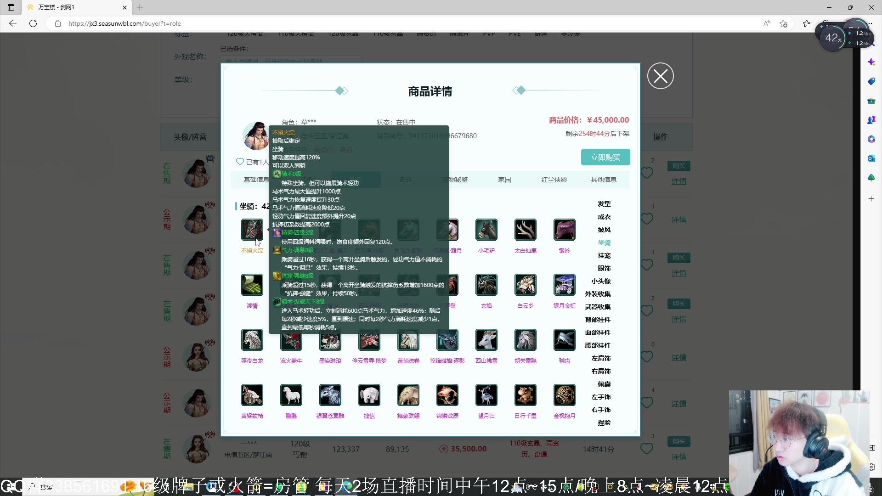Switch to the 基础信息 tab
The image size is (882, 496).
(255, 180)
